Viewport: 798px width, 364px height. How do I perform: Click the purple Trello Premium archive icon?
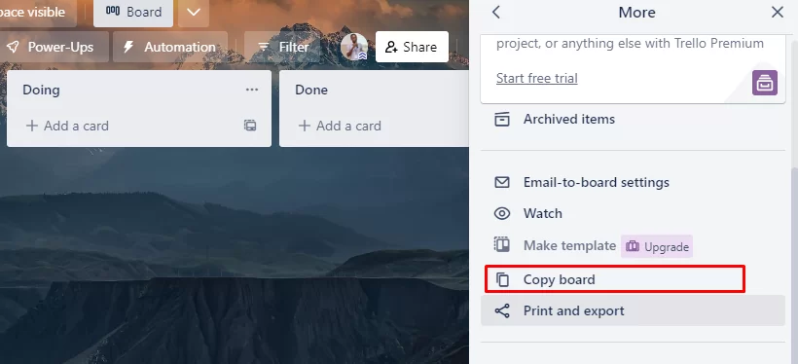[765, 83]
